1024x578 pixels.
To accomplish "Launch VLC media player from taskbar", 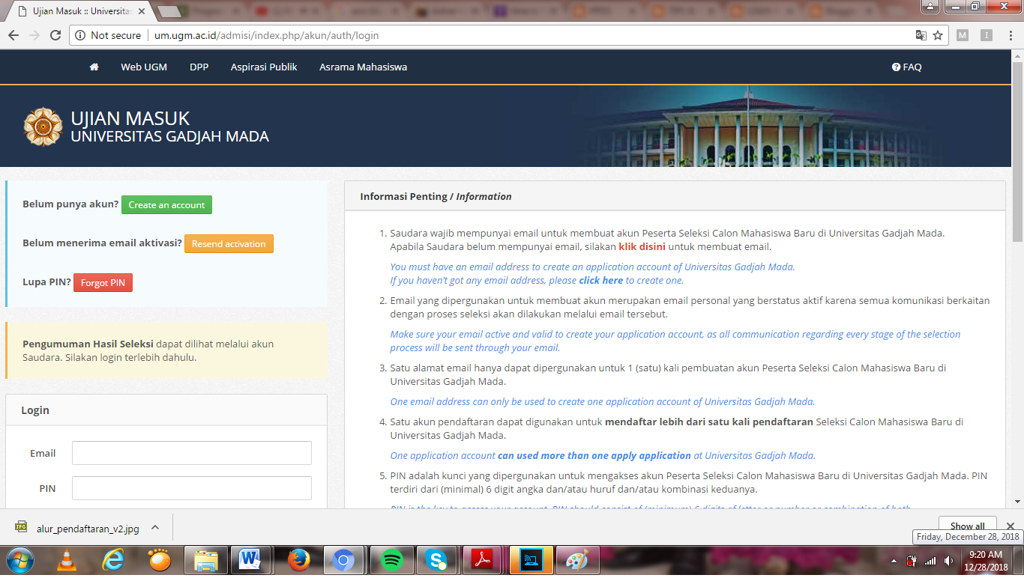I will pyautogui.click(x=67, y=560).
